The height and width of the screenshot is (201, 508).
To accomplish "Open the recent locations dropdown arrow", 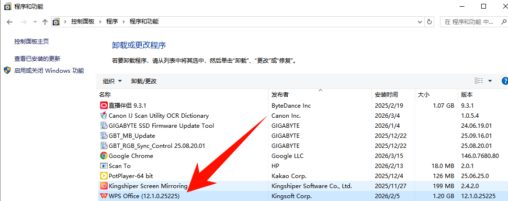I will pyautogui.click(x=35, y=22).
